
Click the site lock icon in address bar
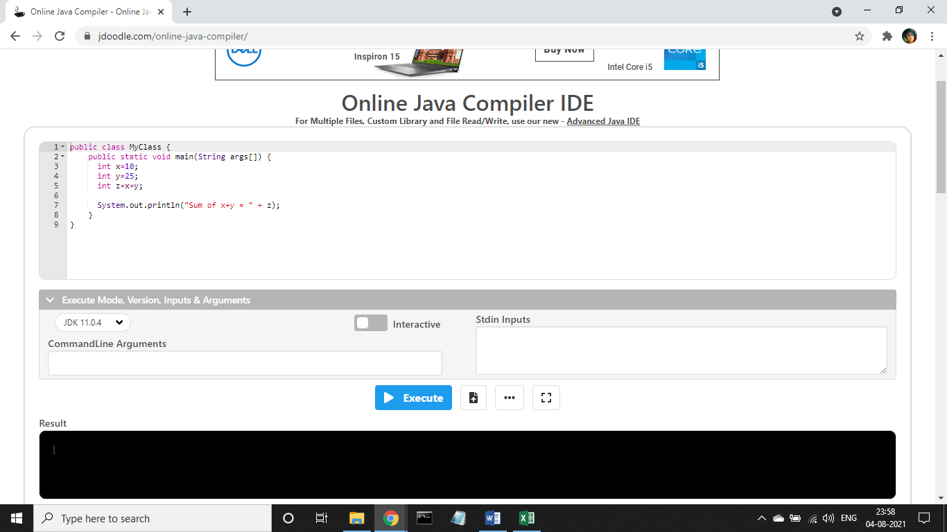87,36
